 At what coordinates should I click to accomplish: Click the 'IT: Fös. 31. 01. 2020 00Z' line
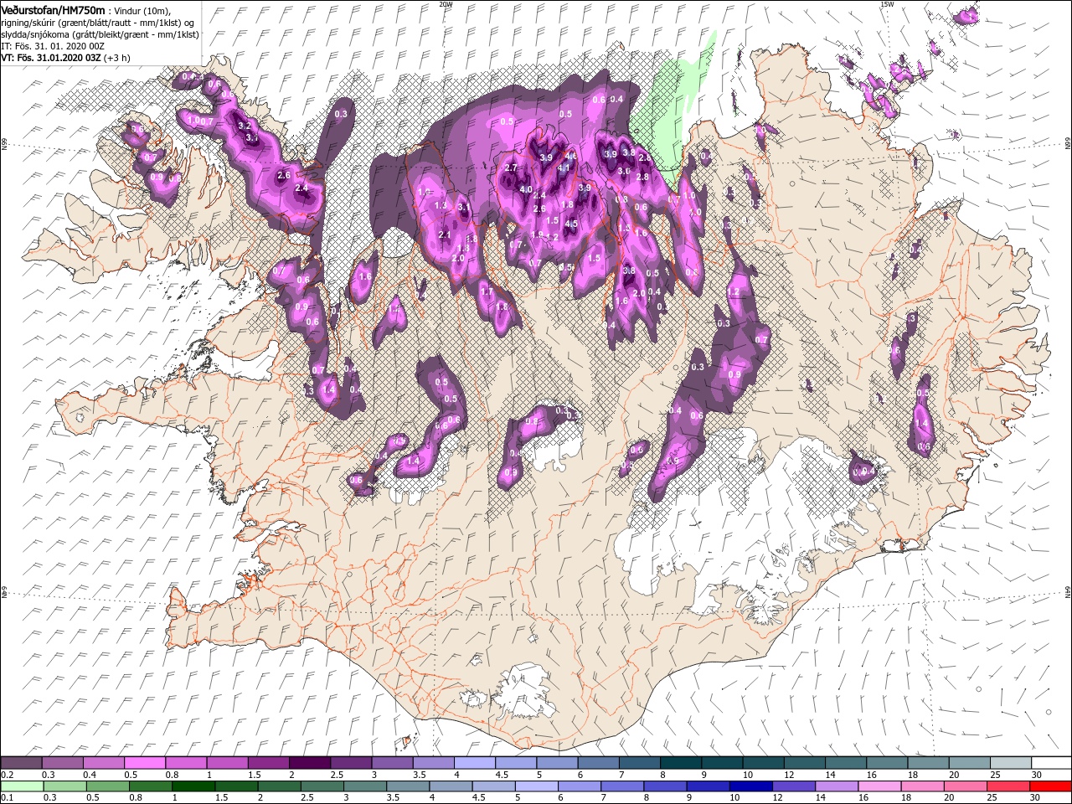coord(52,46)
